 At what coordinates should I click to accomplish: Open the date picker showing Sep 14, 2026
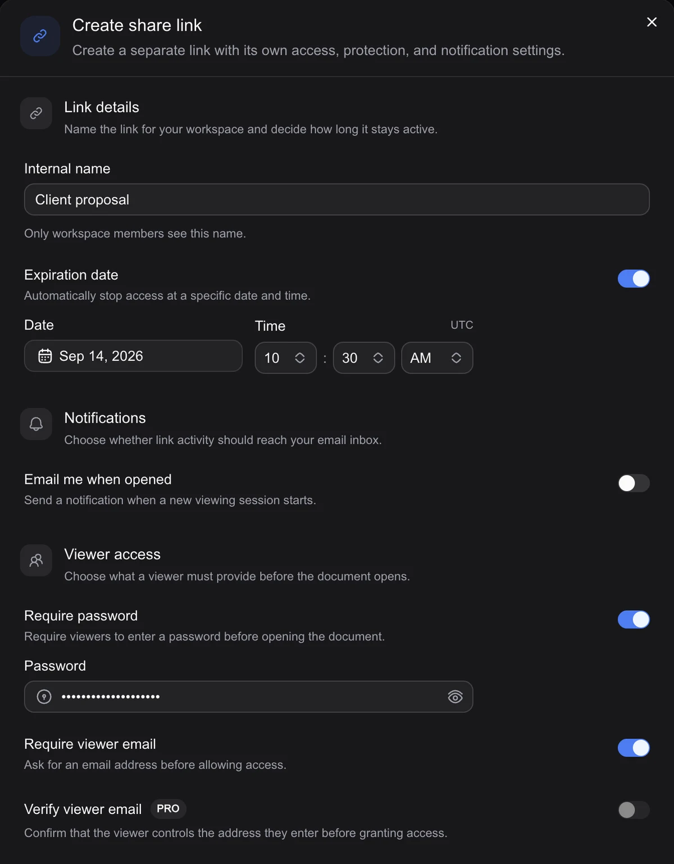point(133,356)
